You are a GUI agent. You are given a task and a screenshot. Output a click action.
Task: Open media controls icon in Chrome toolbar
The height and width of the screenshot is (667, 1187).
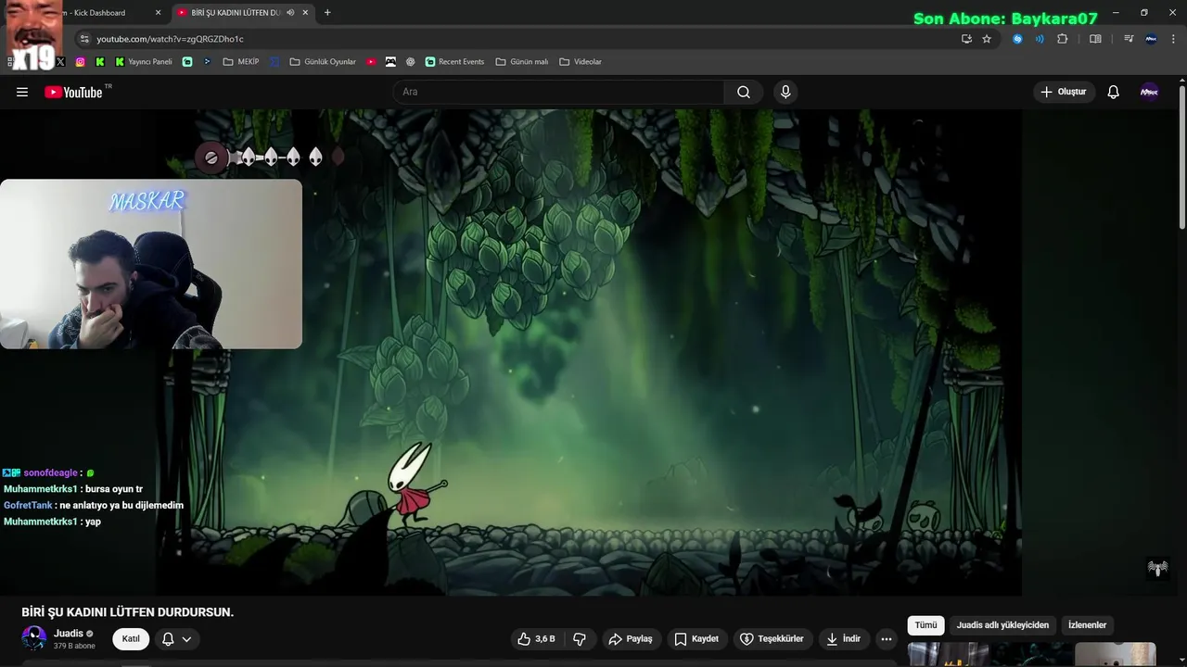coord(1129,39)
